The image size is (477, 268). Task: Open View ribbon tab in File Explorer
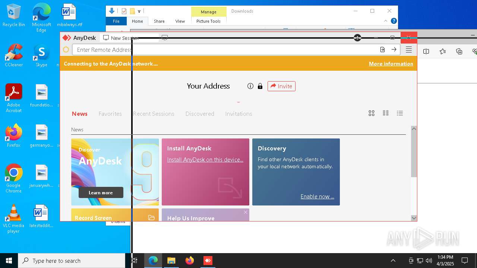pos(180,21)
